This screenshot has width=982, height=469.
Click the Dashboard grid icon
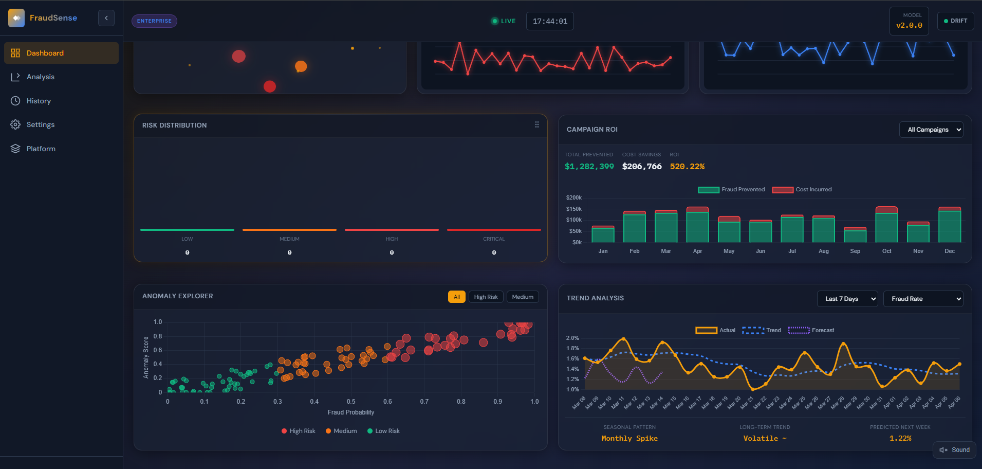(x=15, y=53)
